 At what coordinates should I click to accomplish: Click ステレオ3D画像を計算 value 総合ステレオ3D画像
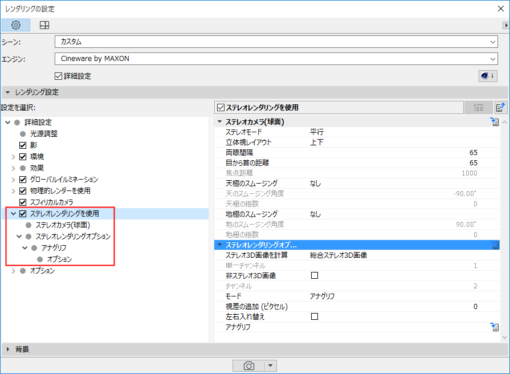[338, 255]
